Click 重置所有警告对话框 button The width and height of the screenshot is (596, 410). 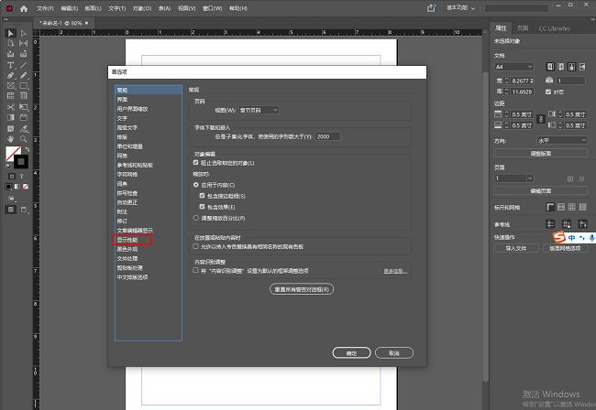coord(301,289)
